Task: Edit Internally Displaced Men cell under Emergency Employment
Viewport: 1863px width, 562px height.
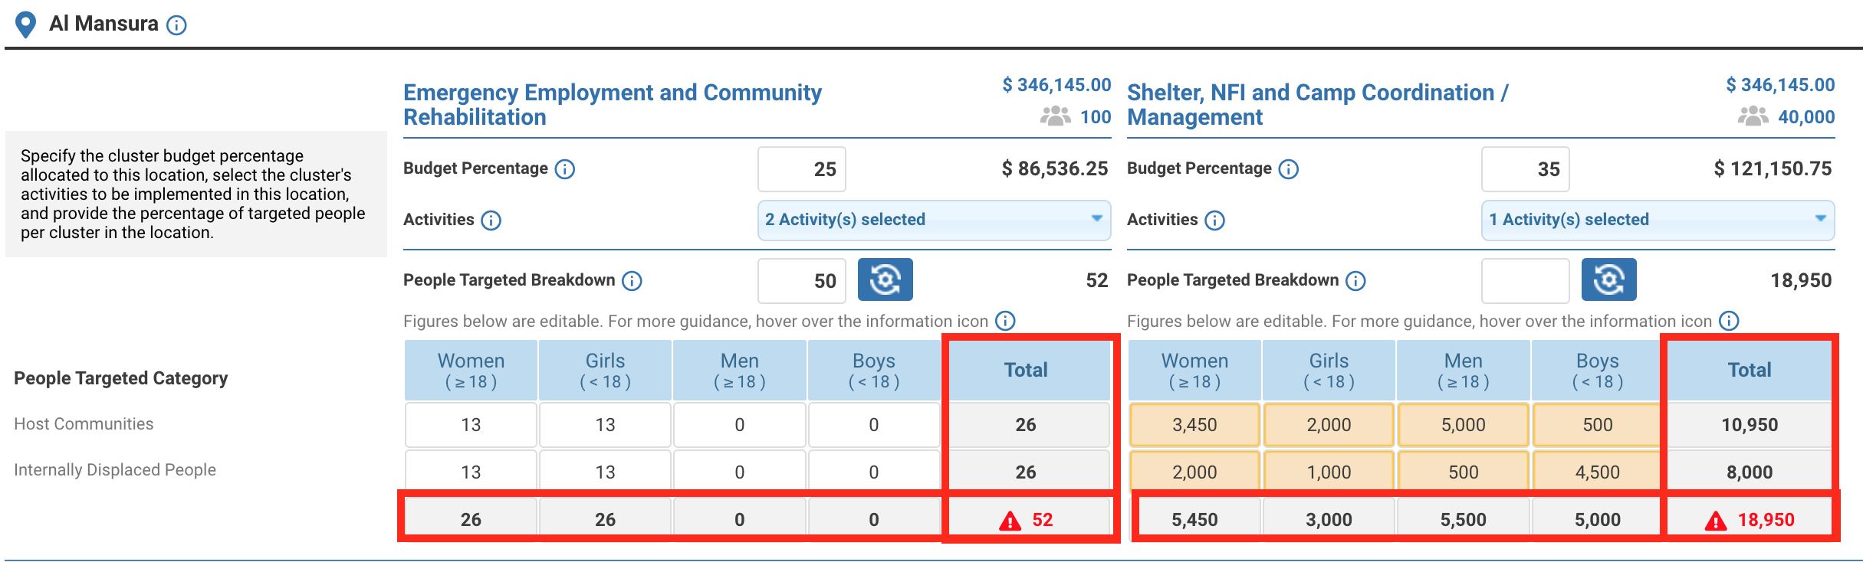Action: [740, 472]
